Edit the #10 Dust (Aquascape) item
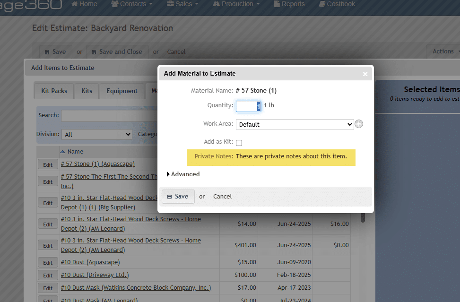Viewport: 460px width, 302px height. coord(48,263)
